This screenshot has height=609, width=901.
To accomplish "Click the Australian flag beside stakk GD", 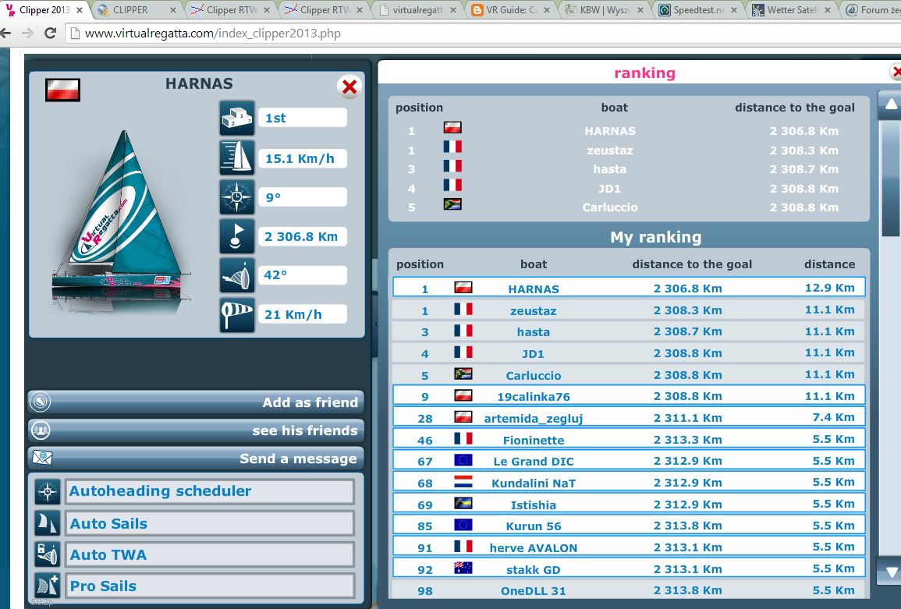I will (x=463, y=568).
